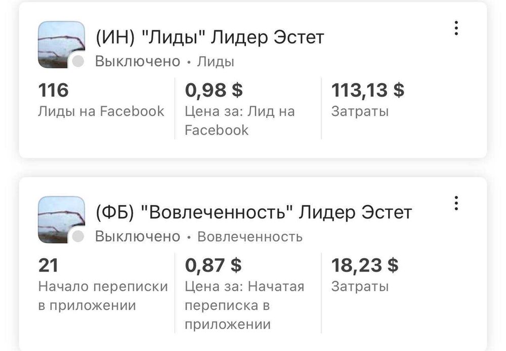Select the 0,87 $ cost per conversation
The width and height of the screenshot is (506, 351).
(213, 265)
